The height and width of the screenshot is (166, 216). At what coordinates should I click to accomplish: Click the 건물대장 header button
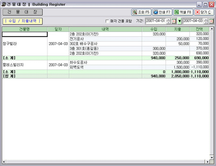tap(22, 12)
